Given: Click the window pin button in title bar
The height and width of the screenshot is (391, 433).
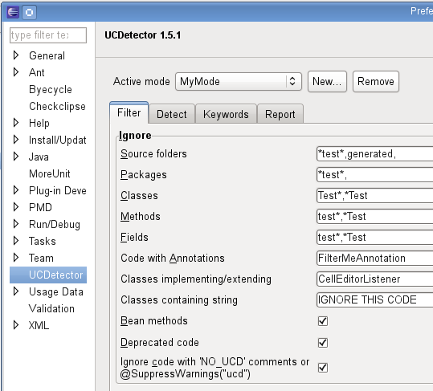Looking at the screenshot, I should [29, 12].
